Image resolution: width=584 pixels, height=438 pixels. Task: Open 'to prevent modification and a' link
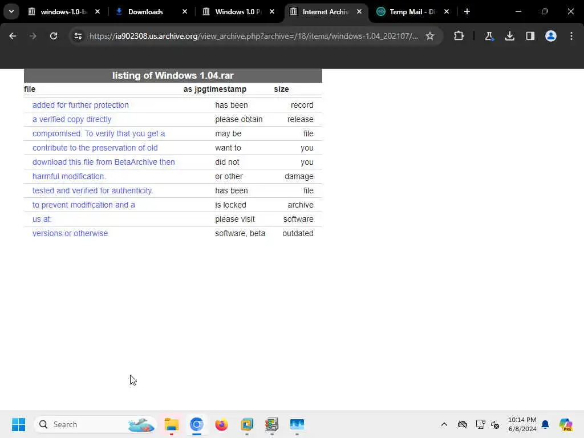click(84, 205)
